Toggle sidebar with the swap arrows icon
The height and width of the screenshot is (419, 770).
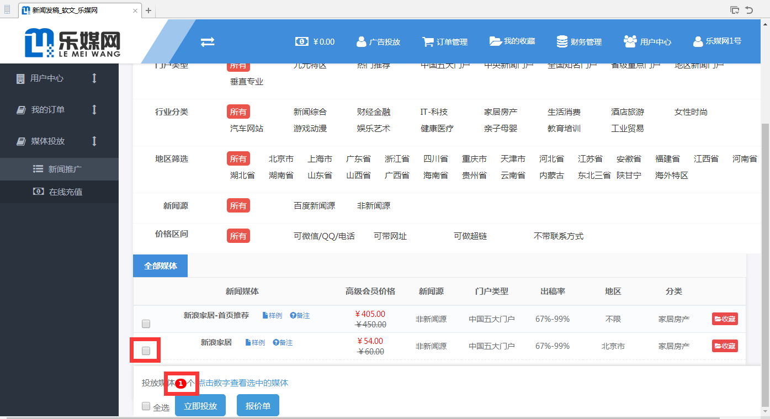(208, 42)
